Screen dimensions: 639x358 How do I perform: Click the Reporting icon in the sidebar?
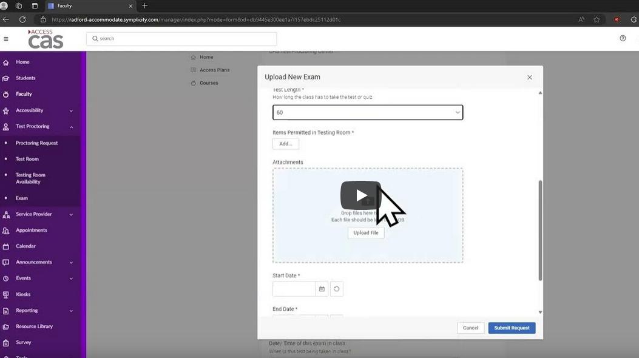5,311
